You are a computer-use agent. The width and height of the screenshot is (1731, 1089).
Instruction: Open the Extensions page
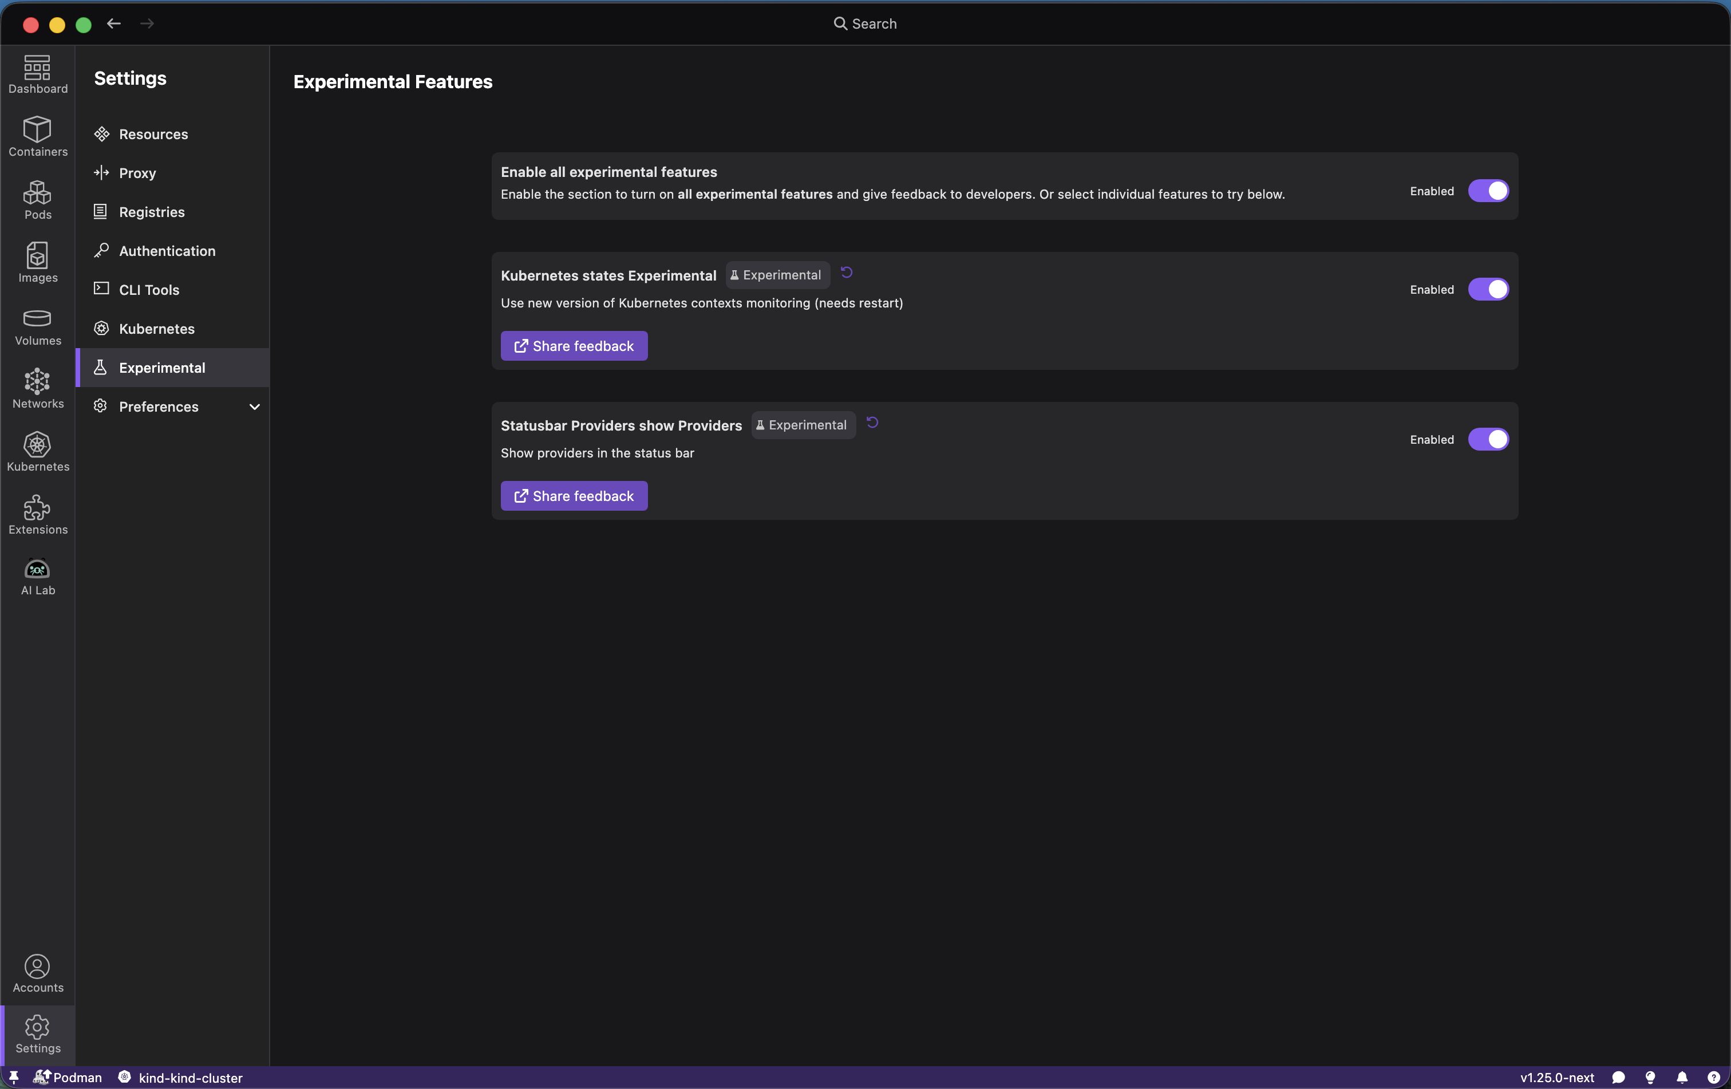(x=37, y=515)
